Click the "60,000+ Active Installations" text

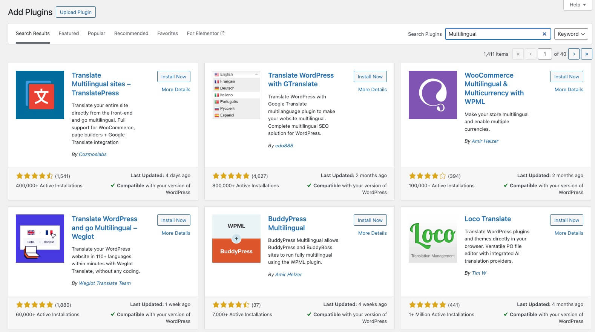click(48, 315)
